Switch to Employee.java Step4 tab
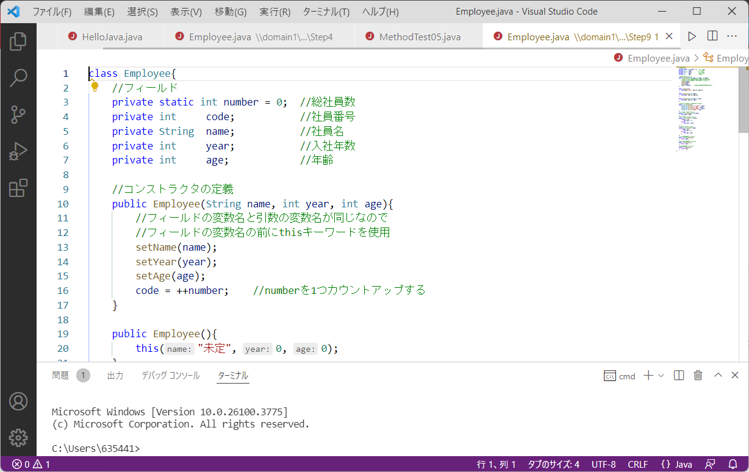Viewport: 749px width, 472px height. point(259,37)
